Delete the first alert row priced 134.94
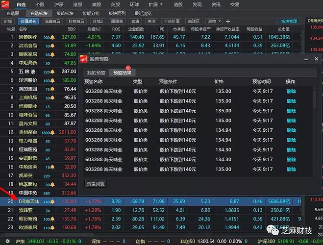Screen dimensions: 323x245 291,130
